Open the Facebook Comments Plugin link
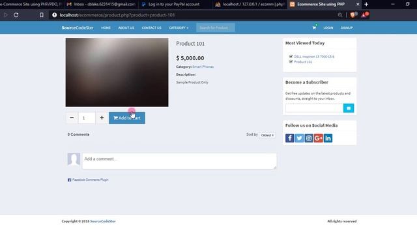417x235 pixels. click(x=90, y=180)
